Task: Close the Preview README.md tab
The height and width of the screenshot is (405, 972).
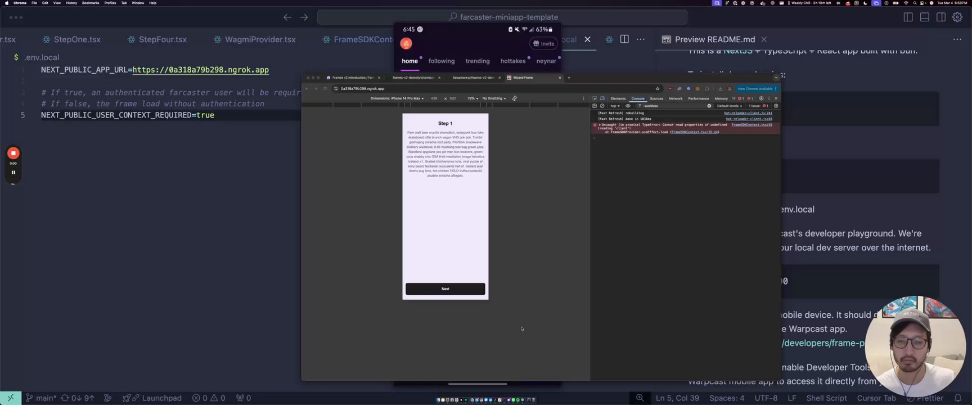Action: (x=764, y=39)
